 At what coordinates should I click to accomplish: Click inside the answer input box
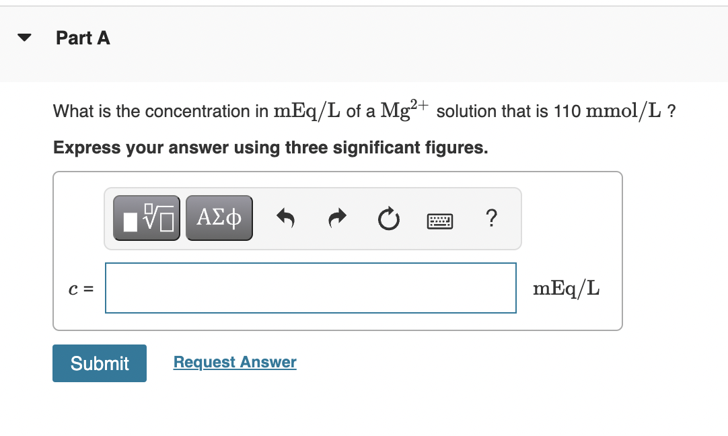pyautogui.click(x=310, y=288)
